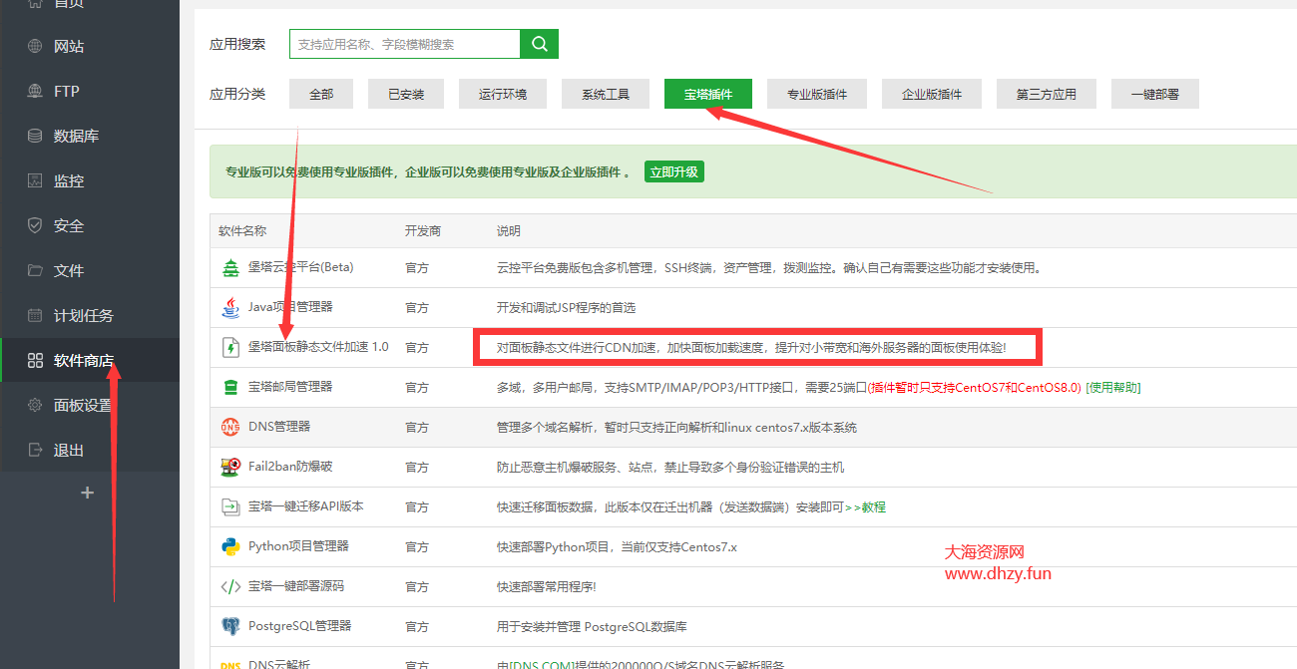Switch to the 专业版插件 category tab

pyautogui.click(x=816, y=94)
